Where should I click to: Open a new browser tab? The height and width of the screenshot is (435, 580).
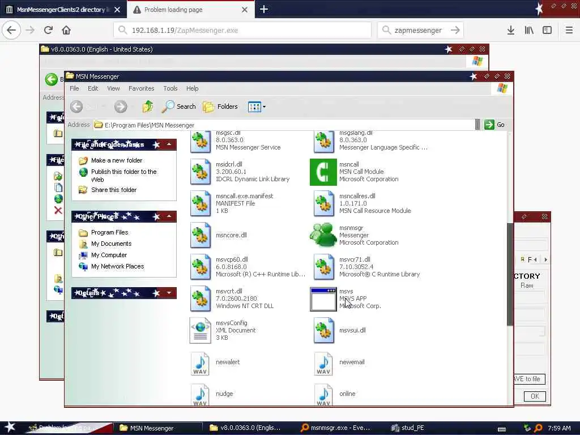point(264,10)
